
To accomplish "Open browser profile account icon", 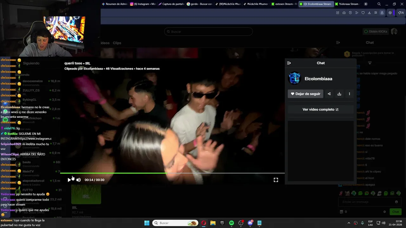I will [x=382, y=13].
